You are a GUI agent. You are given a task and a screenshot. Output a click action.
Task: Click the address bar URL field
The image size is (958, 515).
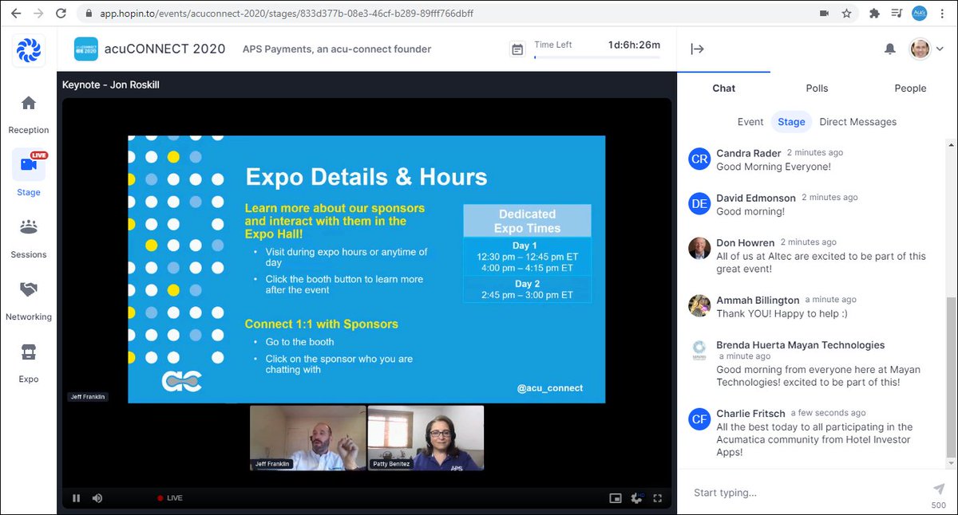pos(447,14)
